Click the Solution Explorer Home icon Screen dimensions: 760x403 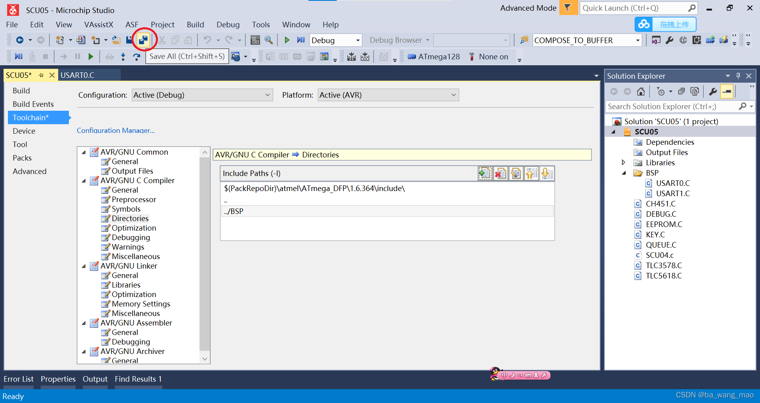(x=641, y=92)
